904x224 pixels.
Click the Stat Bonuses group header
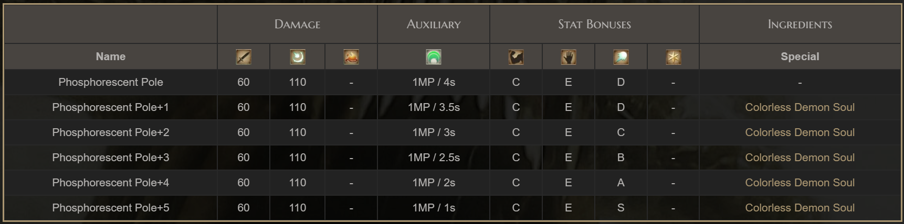(x=594, y=24)
